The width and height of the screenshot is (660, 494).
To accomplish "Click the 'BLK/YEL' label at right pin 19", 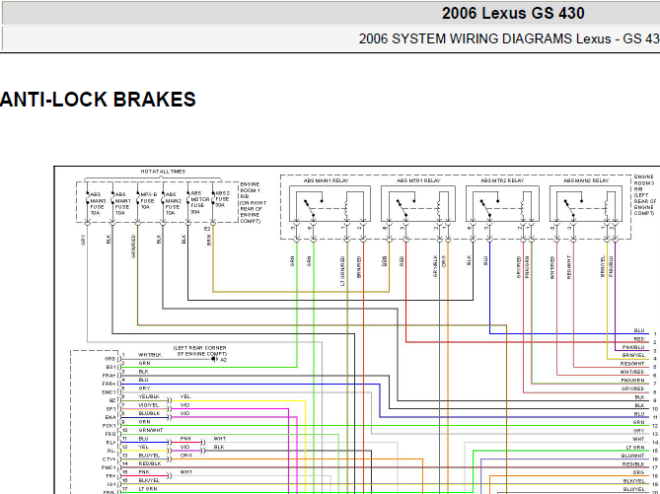I will click(633, 480).
